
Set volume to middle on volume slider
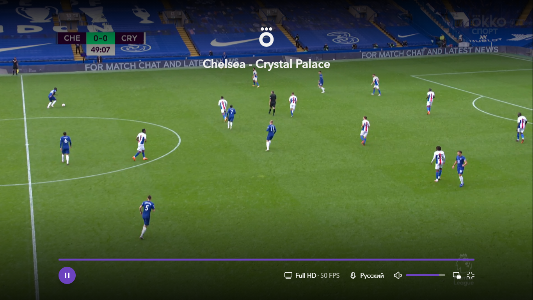click(x=426, y=275)
